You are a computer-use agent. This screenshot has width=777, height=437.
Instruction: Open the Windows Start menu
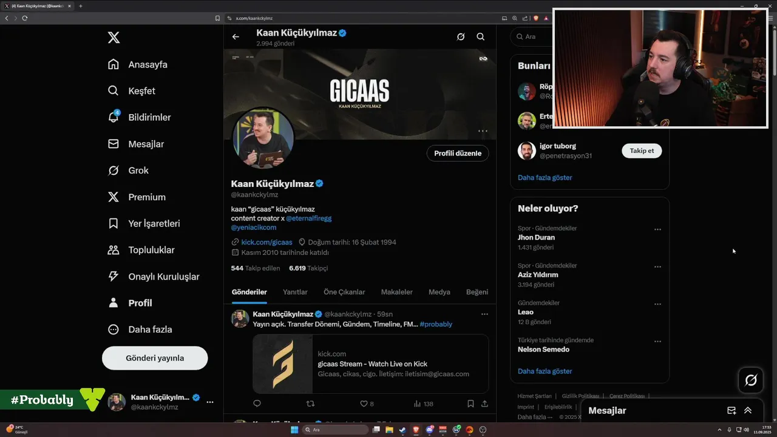coord(294,430)
